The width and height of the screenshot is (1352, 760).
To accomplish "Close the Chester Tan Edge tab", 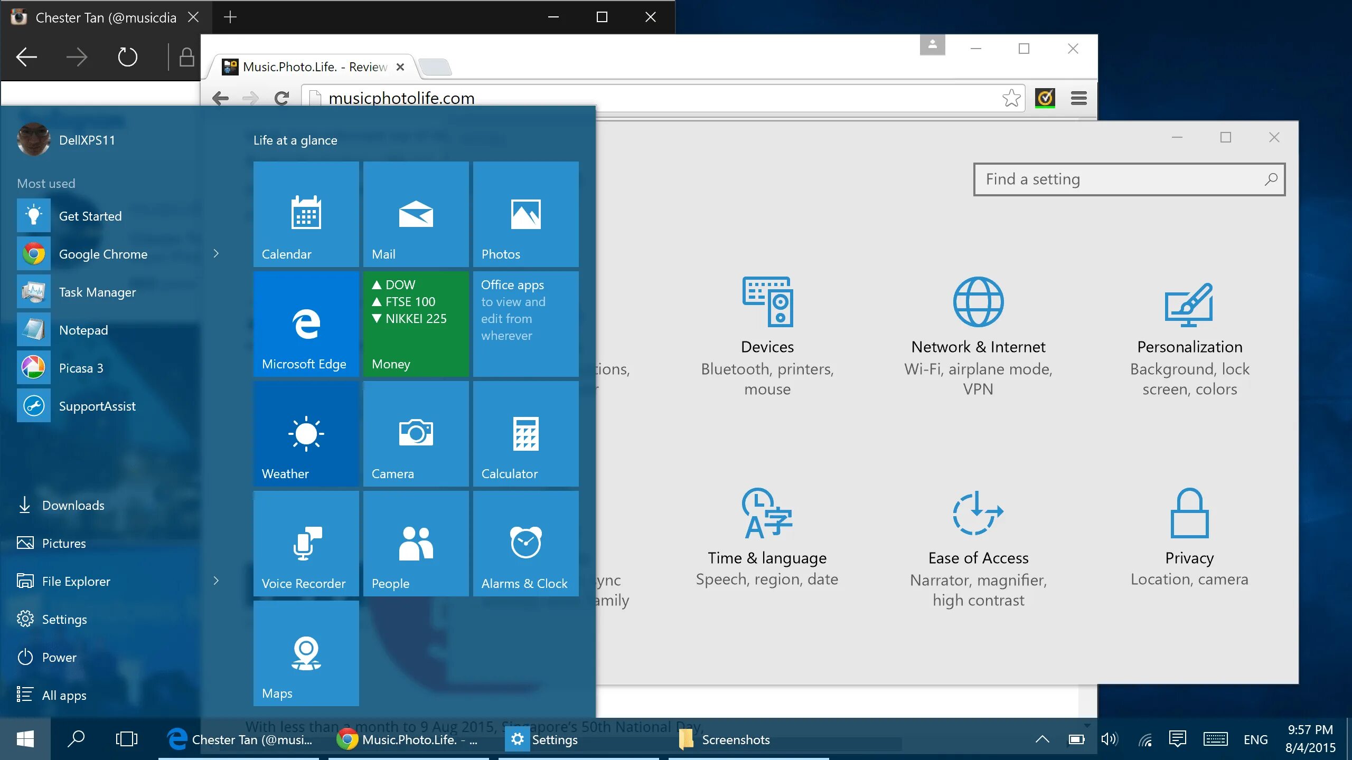I will pyautogui.click(x=193, y=17).
